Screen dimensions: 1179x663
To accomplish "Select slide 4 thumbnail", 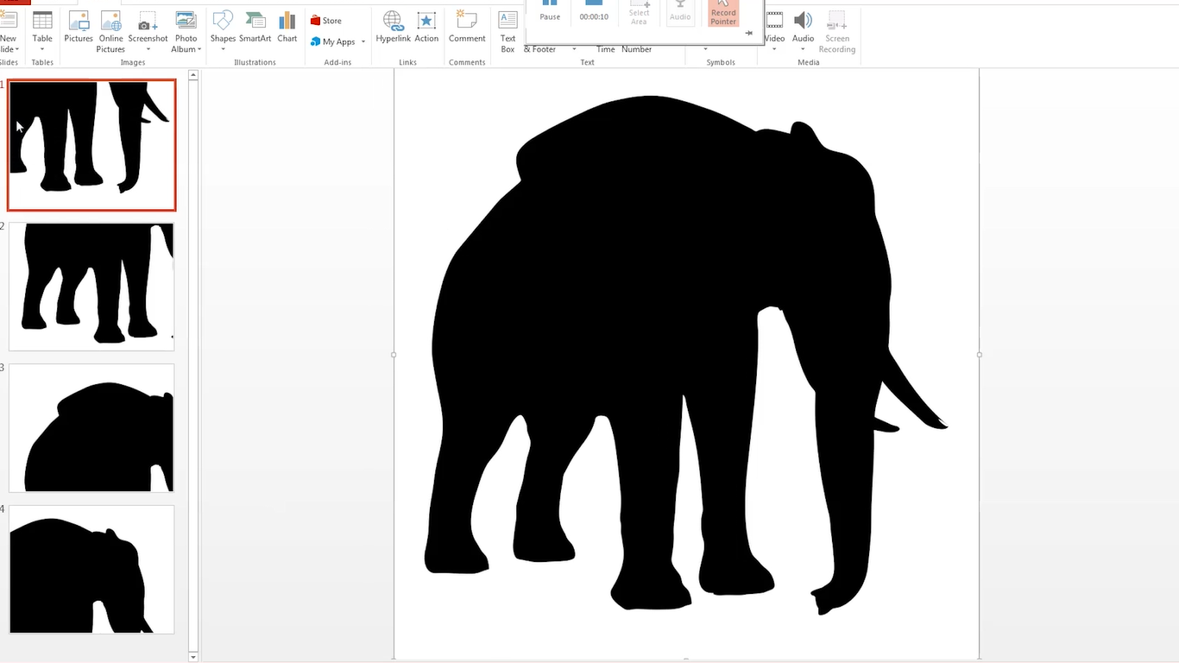I will (x=91, y=570).
